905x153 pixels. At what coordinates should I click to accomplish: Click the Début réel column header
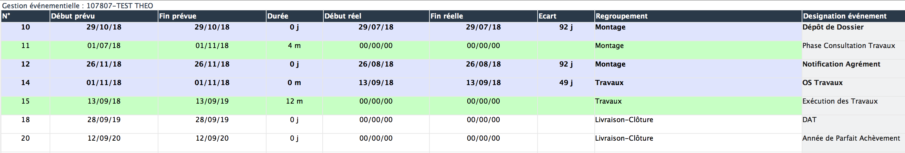(x=376, y=16)
